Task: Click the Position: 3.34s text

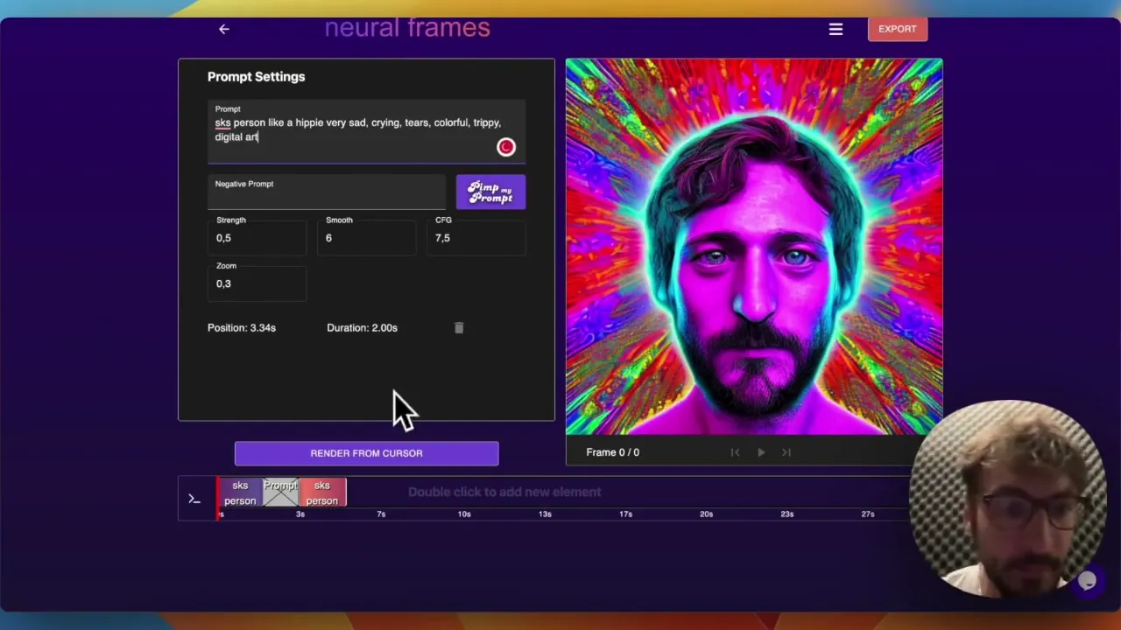Action: pyautogui.click(x=242, y=327)
